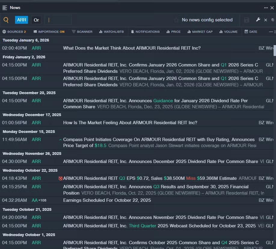This screenshot has height=249, width=276.
Task: Click the News panel menu icon
Action: 5,8
